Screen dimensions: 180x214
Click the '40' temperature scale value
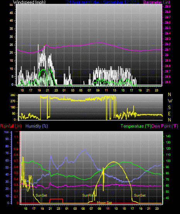[x=167, y=198]
